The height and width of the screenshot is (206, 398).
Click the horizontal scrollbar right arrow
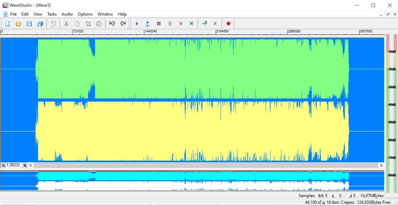381,165
